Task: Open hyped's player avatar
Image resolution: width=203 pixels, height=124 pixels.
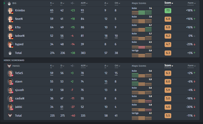Action: (10, 44)
